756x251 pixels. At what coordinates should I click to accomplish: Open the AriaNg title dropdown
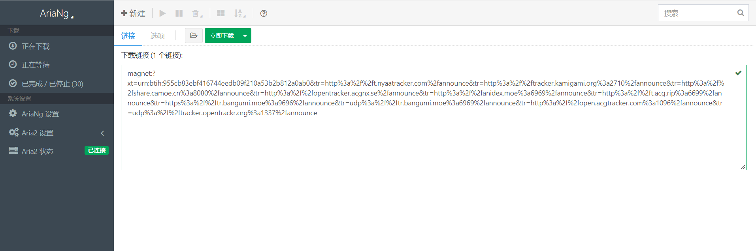tap(57, 13)
